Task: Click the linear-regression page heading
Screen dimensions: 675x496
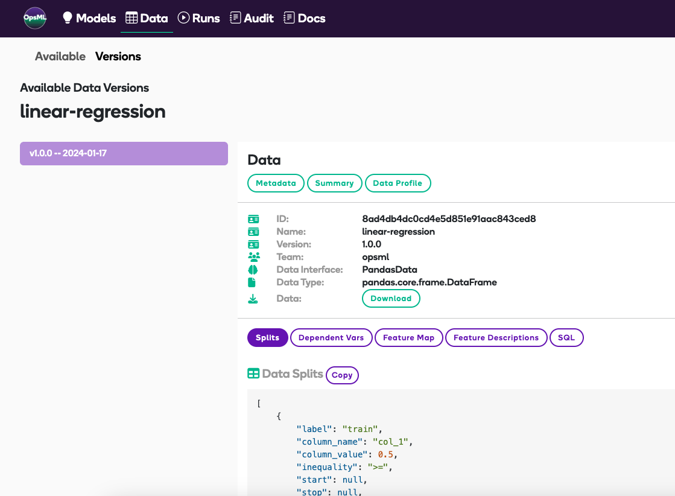Action: 92,112
